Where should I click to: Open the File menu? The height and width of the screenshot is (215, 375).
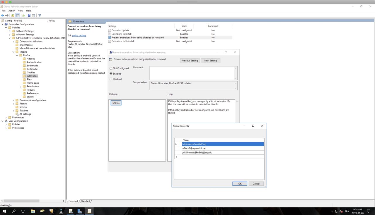[x=4, y=11]
